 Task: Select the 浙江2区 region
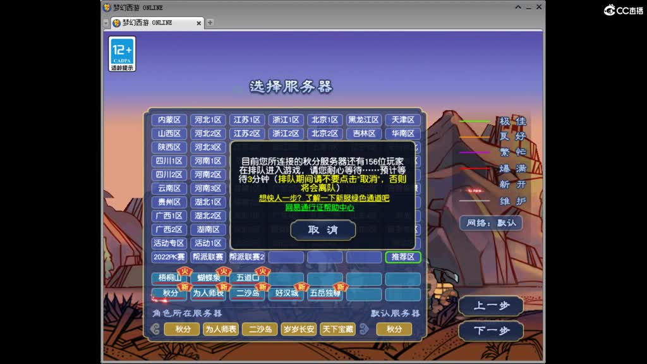point(286,133)
